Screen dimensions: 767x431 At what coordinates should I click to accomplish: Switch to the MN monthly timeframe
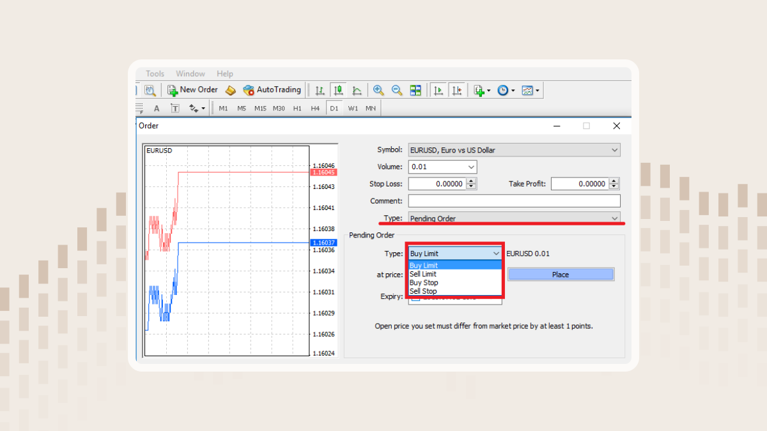(371, 109)
